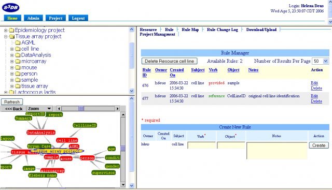Click the Notes text area
332x190 pixels.
(x=276, y=151)
